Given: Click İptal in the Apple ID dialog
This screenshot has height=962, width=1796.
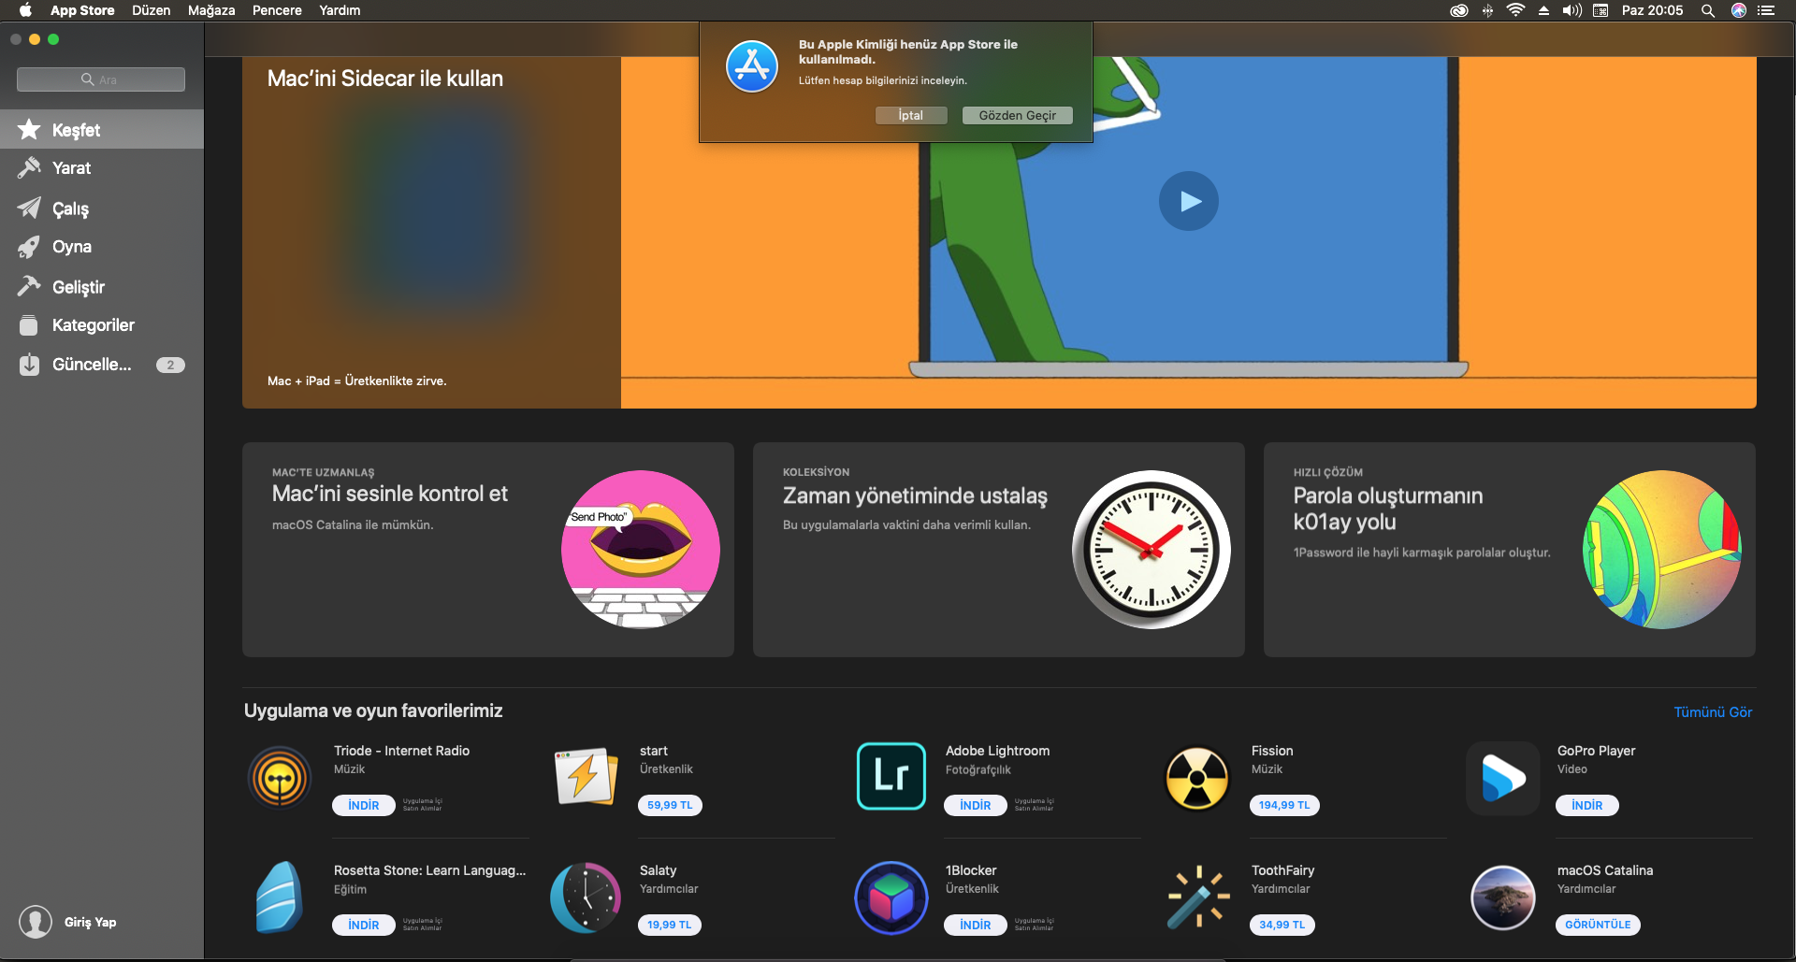Looking at the screenshot, I should [911, 115].
